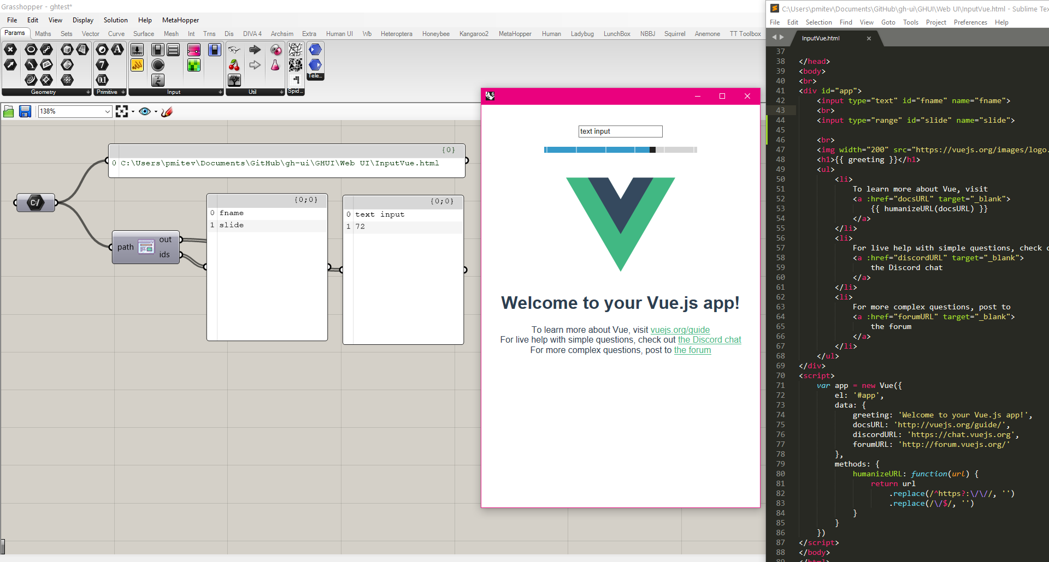The width and height of the screenshot is (1049, 562).
Task: Click the Zoom Extents canvas icon
Action: pyautogui.click(x=122, y=111)
